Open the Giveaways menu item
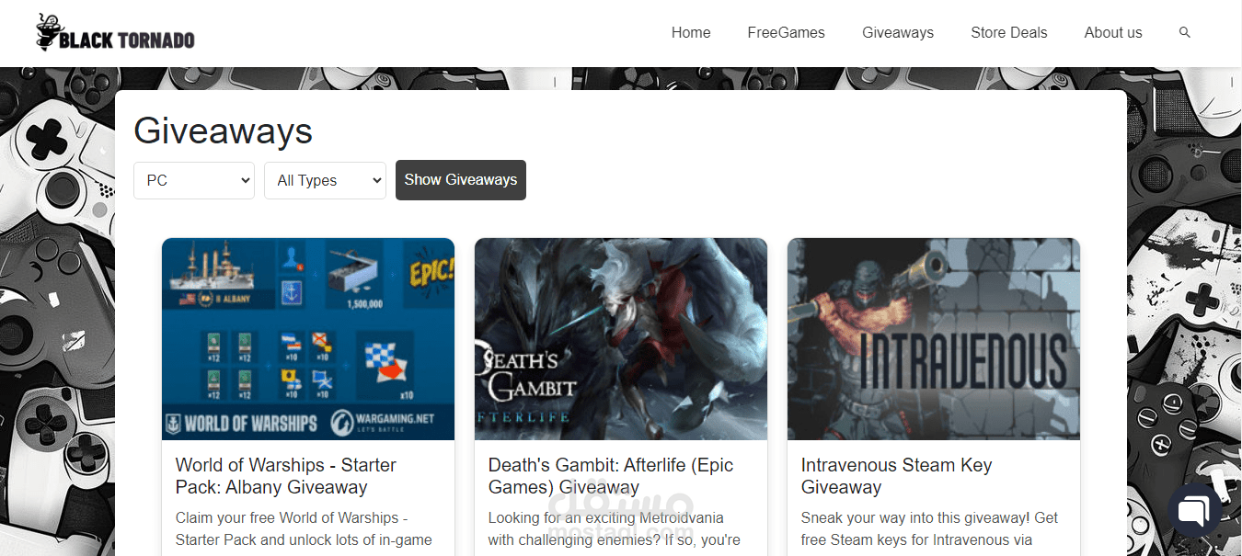 898,32
